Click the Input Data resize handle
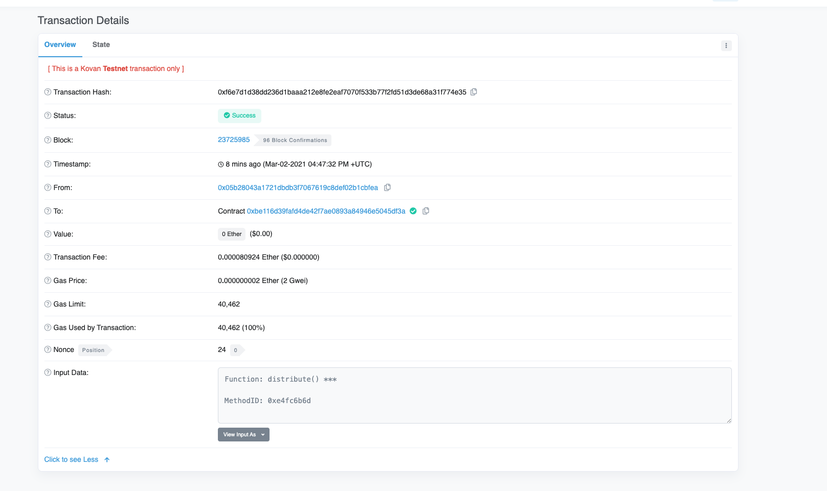Viewport: 827px width, 491px height. click(729, 420)
